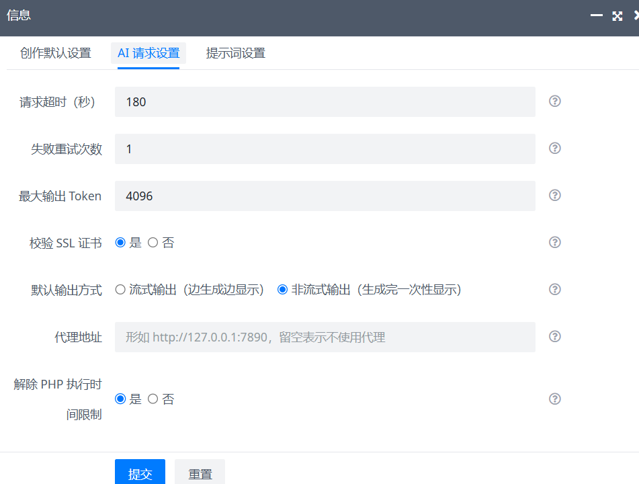Choose 流式输出 output mode

[120, 290]
